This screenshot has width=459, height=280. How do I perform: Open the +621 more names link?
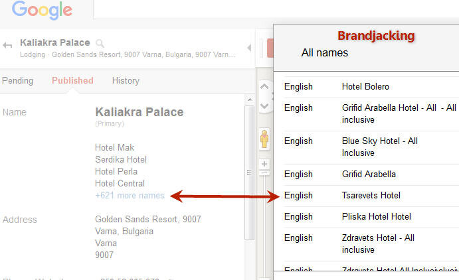click(x=130, y=195)
